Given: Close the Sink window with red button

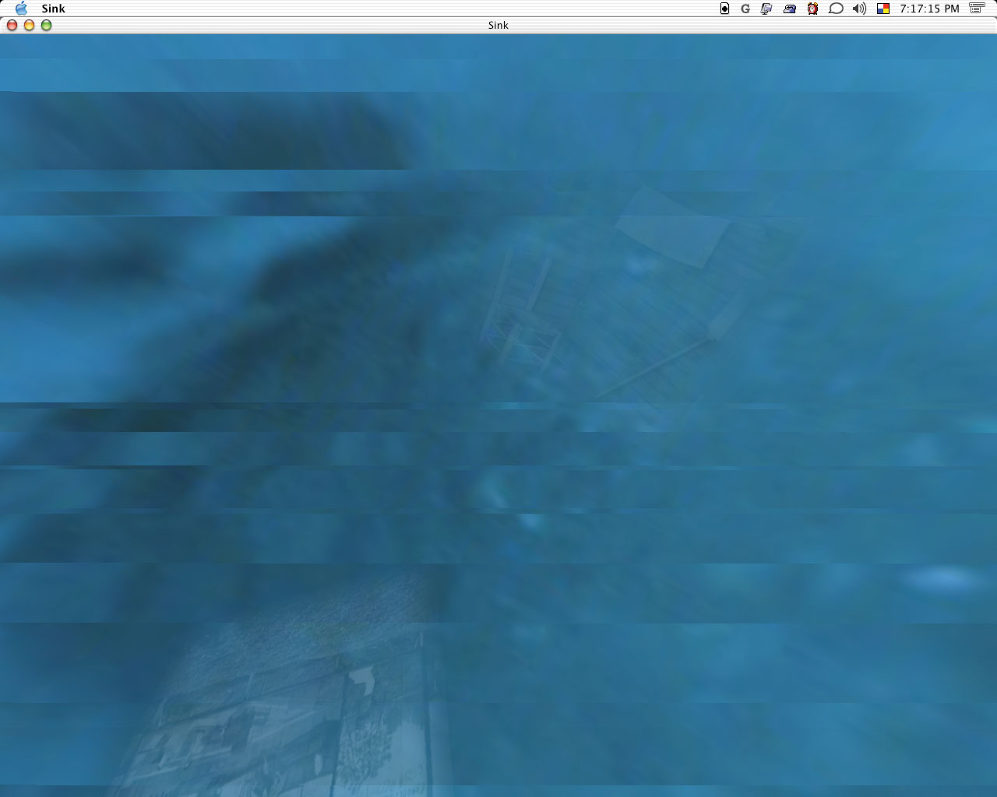Looking at the screenshot, I should click(12, 25).
